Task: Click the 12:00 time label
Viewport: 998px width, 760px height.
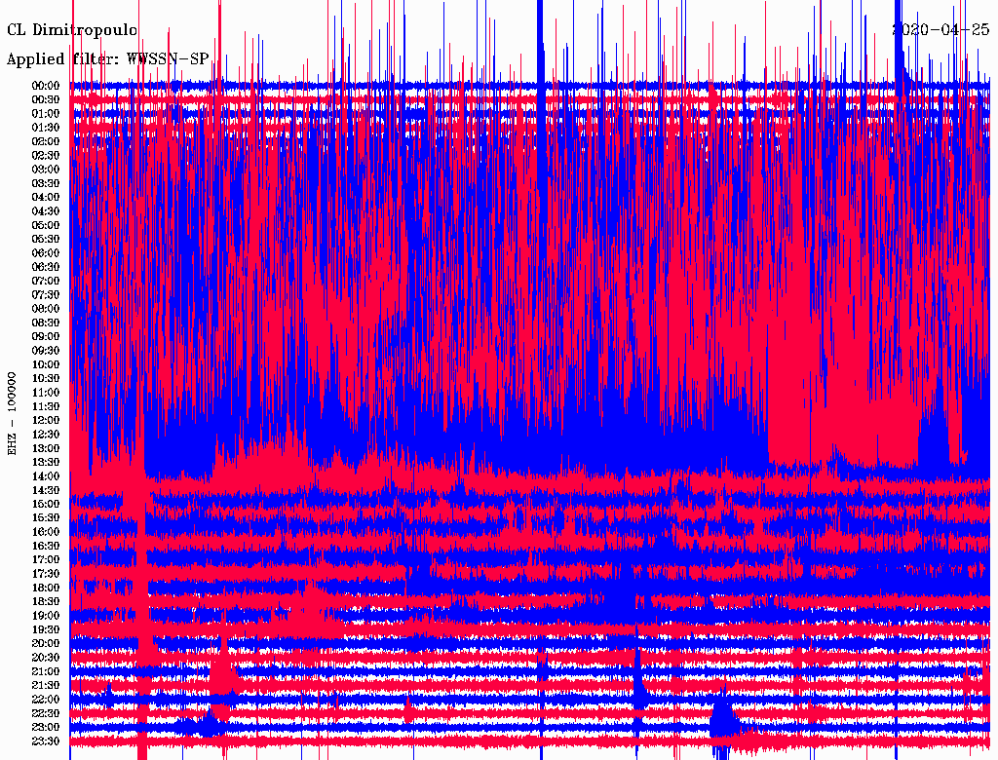Action: click(46, 421)
